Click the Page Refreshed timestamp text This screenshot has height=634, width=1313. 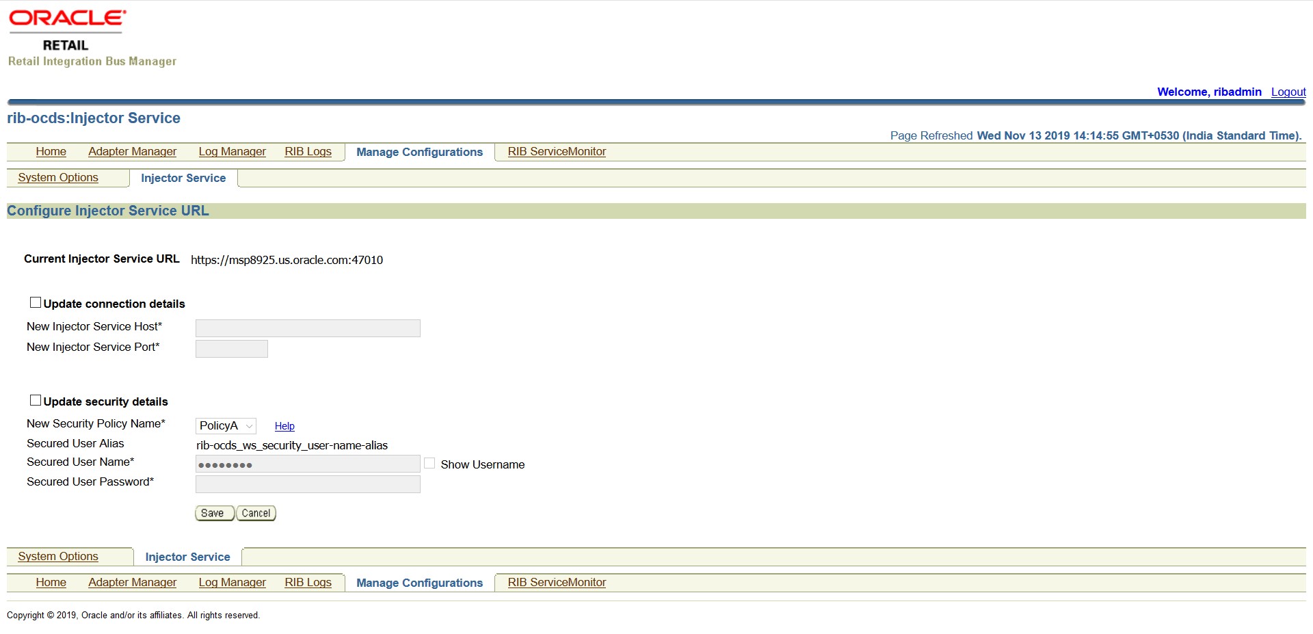point(1096,135)
